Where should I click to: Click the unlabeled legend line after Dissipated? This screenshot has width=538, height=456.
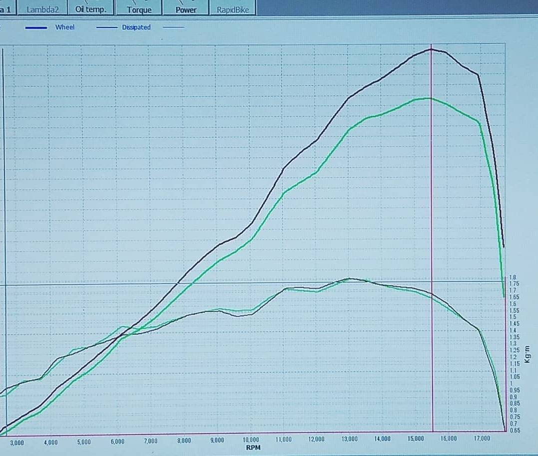pyautogui.click(x=173, y=28)
